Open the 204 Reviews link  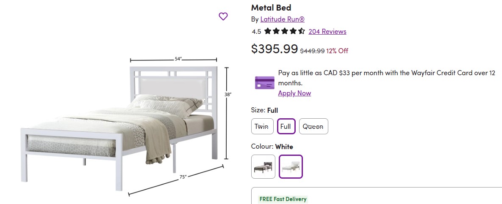(327, 31)
